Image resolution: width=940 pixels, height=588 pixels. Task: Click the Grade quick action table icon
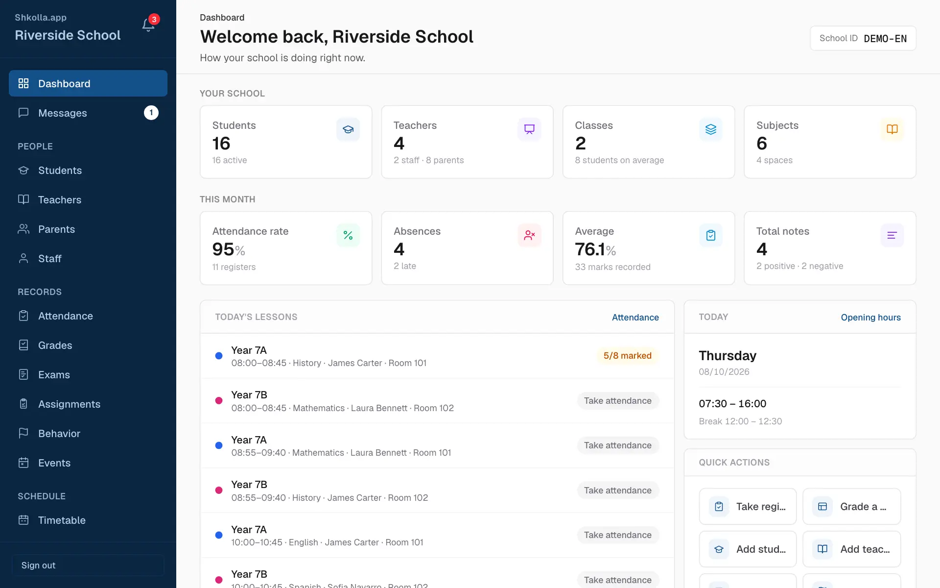822,507
